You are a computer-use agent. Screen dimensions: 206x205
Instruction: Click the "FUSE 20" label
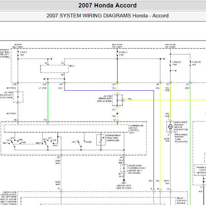pyautogui.click(x=177, y=62)
